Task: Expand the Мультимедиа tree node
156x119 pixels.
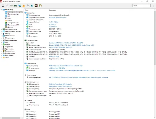Action: point(1,38)
